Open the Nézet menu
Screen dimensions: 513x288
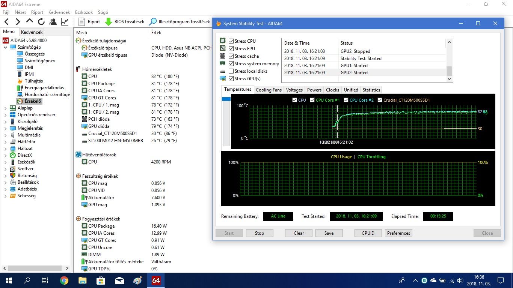(20, 12)
